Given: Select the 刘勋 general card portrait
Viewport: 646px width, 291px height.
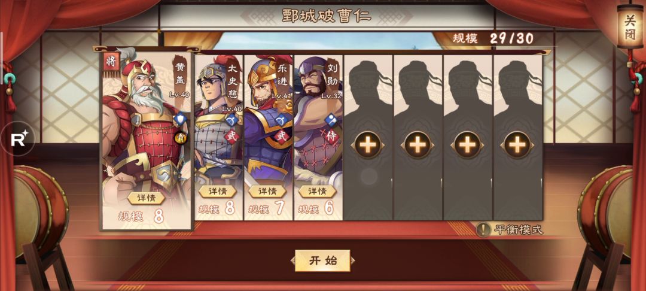Looking at the screenshot, I should coord(318,137).
